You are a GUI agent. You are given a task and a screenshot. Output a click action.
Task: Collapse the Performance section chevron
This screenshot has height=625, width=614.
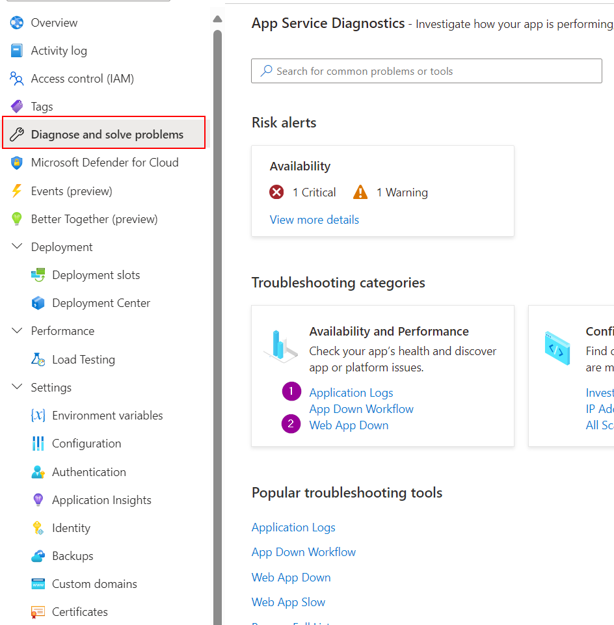tap(17, 330)
